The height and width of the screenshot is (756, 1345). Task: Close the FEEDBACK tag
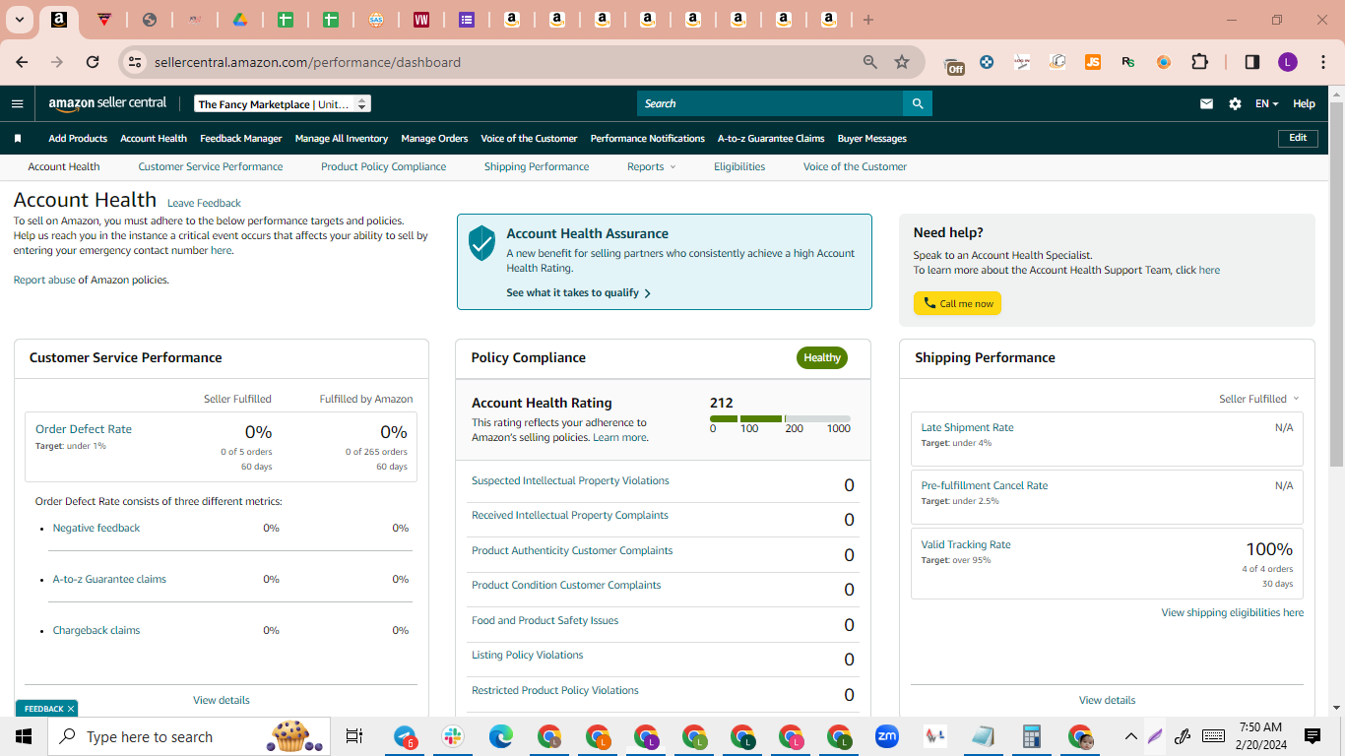click(x=71, y=709)
